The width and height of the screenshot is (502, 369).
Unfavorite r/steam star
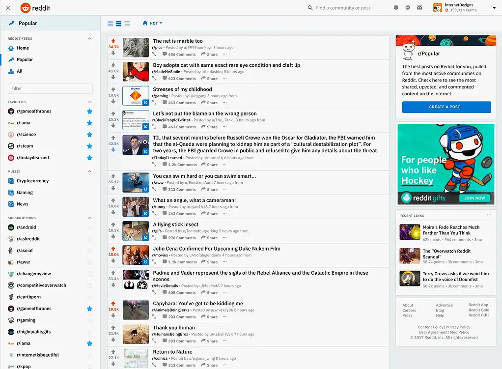[89, 146]
